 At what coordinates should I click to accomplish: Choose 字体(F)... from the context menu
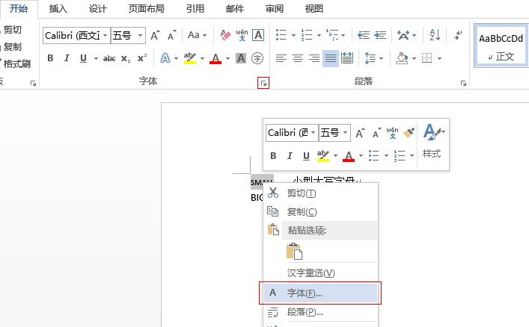(305, 293)
